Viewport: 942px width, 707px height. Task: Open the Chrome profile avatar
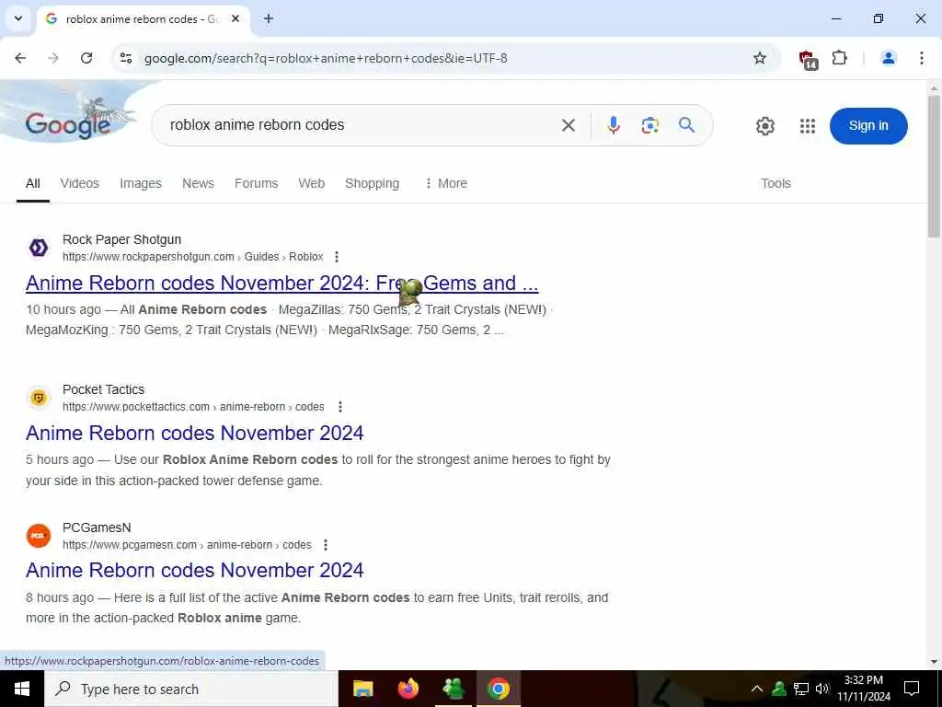click(x=888, y=58)
